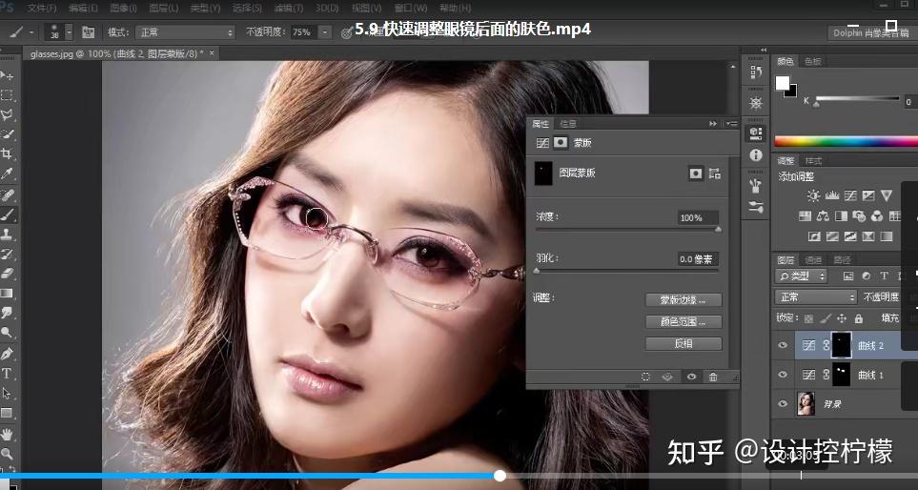
Task: Open the 文件(F) menu
Action: tap(42, 9)
